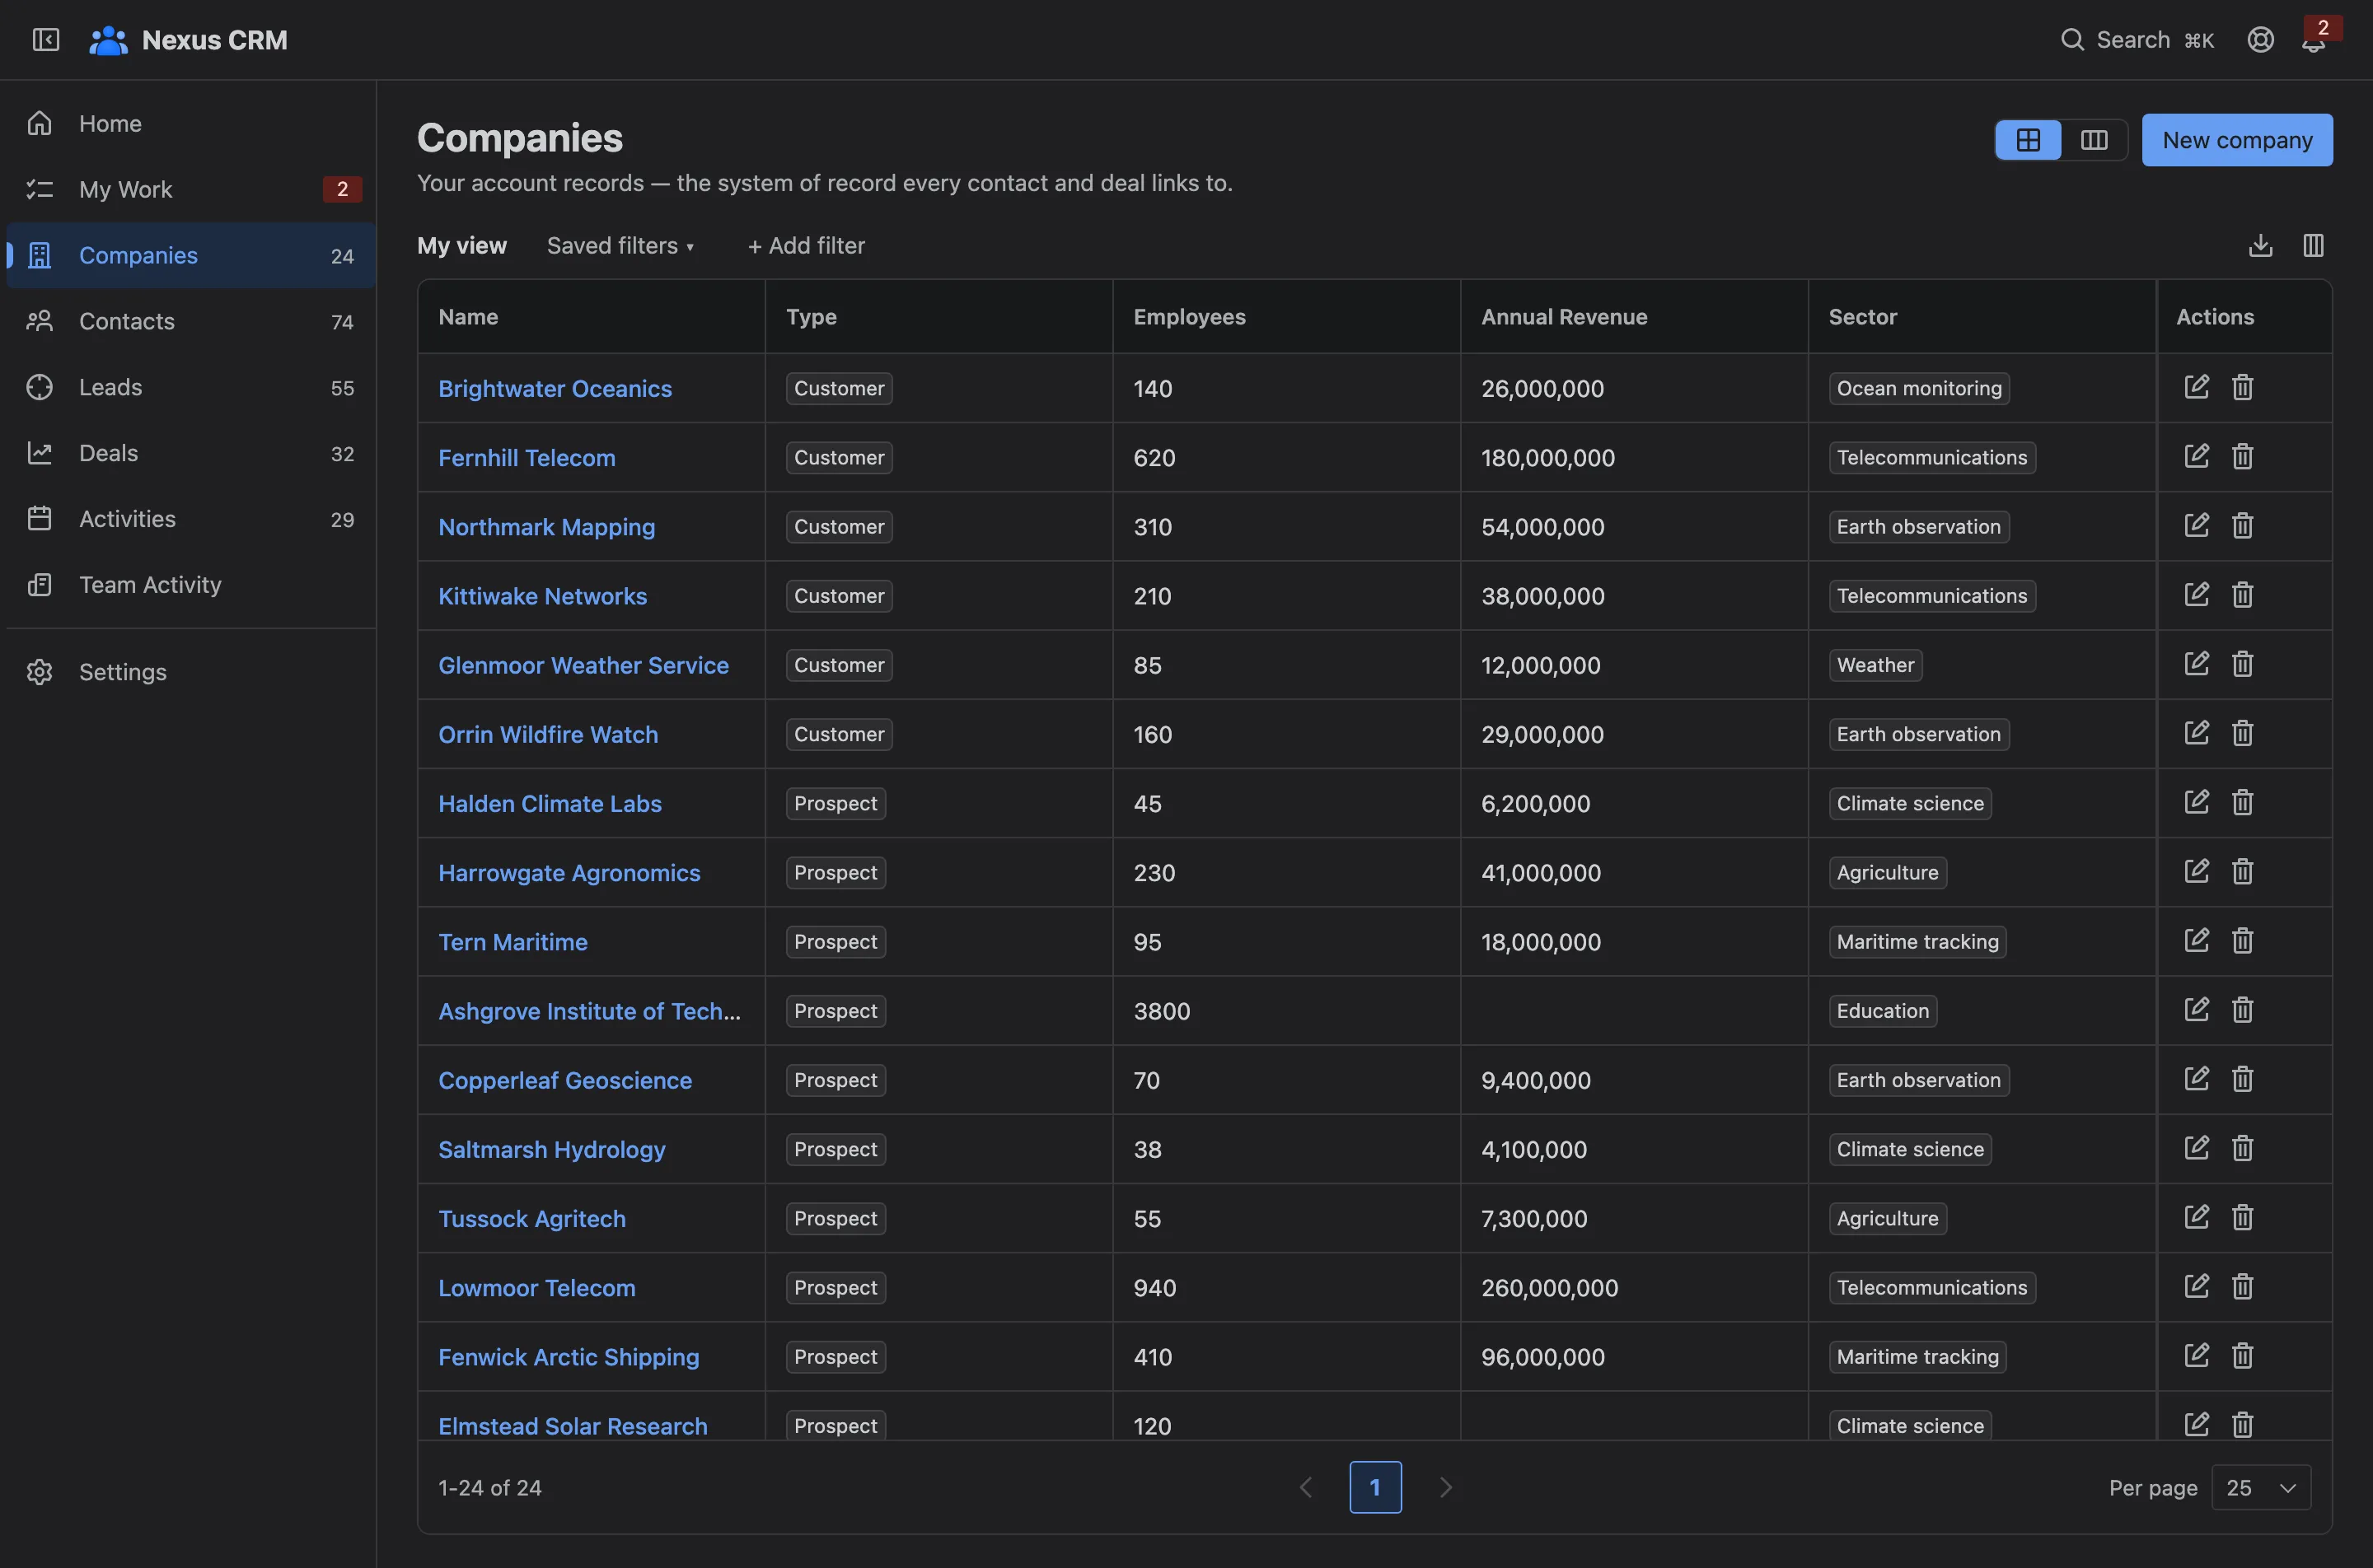Image resolution: width=2373 pixels, height=1568 pixels.
Task: Open My Work in the sidebar
Action: point(190,189)
